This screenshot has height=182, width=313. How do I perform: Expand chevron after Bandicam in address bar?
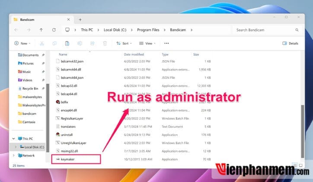tap(192, 30)
